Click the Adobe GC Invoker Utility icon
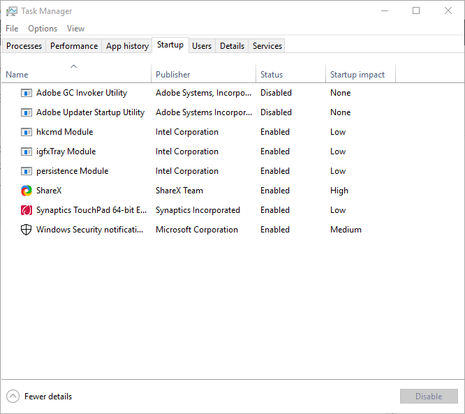465x414 pixels. [27, 93]
